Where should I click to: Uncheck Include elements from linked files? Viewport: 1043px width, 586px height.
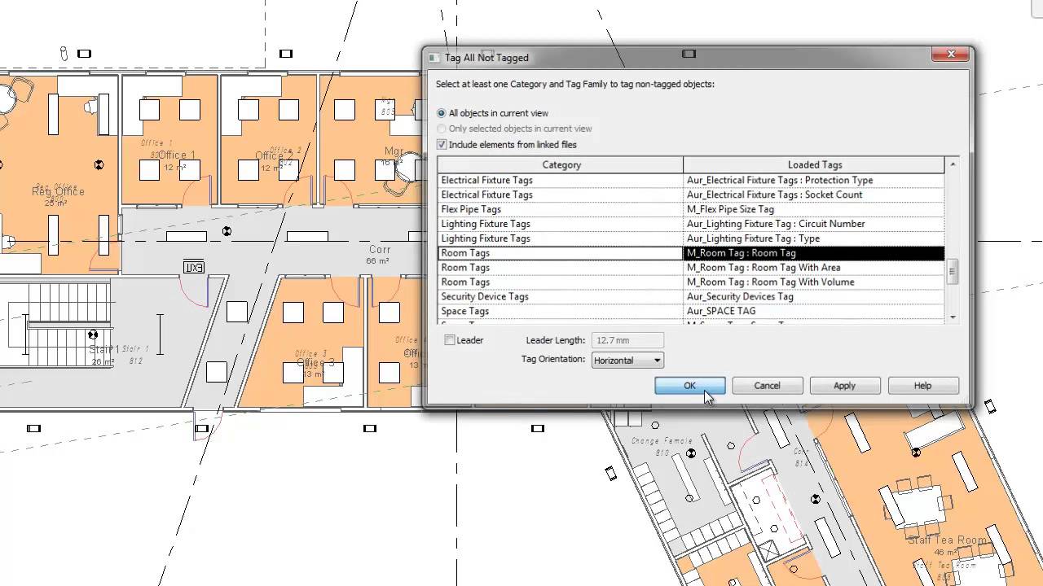click(442, 144)
